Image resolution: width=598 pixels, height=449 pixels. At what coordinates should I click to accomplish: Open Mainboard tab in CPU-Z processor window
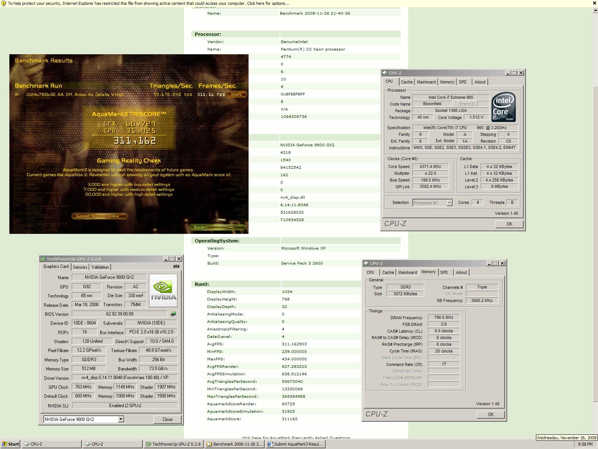click(x=426, y=82)
